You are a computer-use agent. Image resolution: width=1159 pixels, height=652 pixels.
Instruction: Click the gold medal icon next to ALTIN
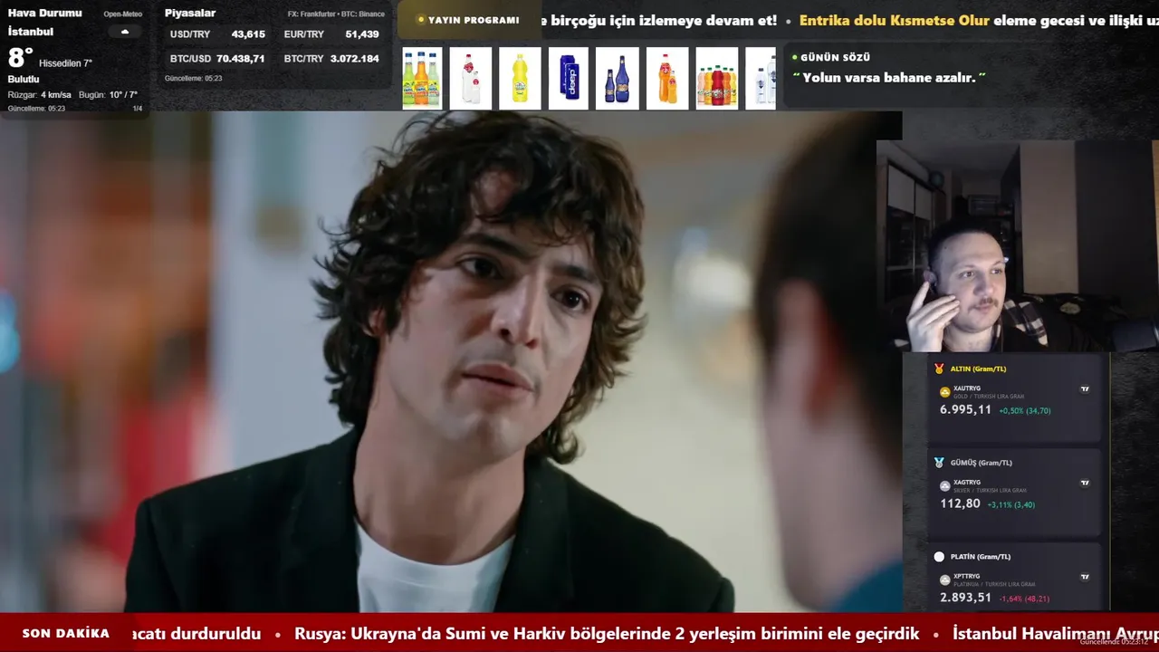939,369
